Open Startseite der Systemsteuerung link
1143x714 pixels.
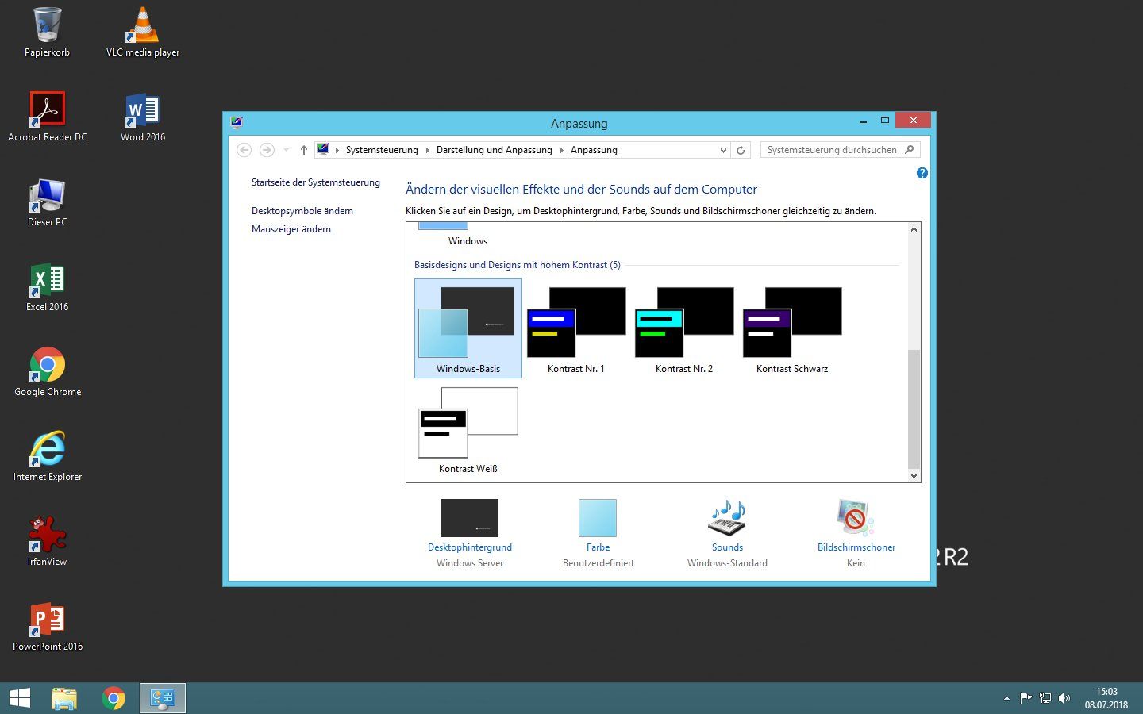coord(316,182)
